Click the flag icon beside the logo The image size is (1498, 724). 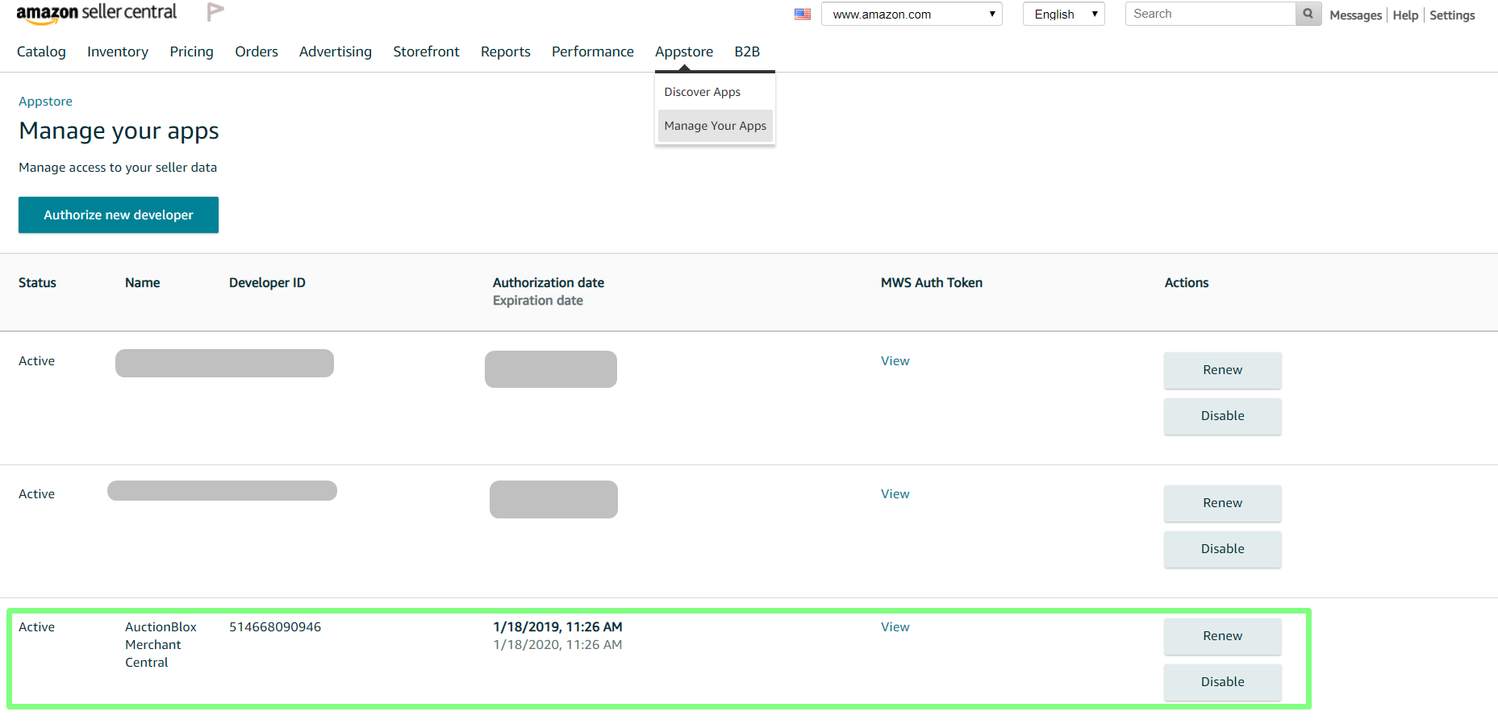(215, 12)
